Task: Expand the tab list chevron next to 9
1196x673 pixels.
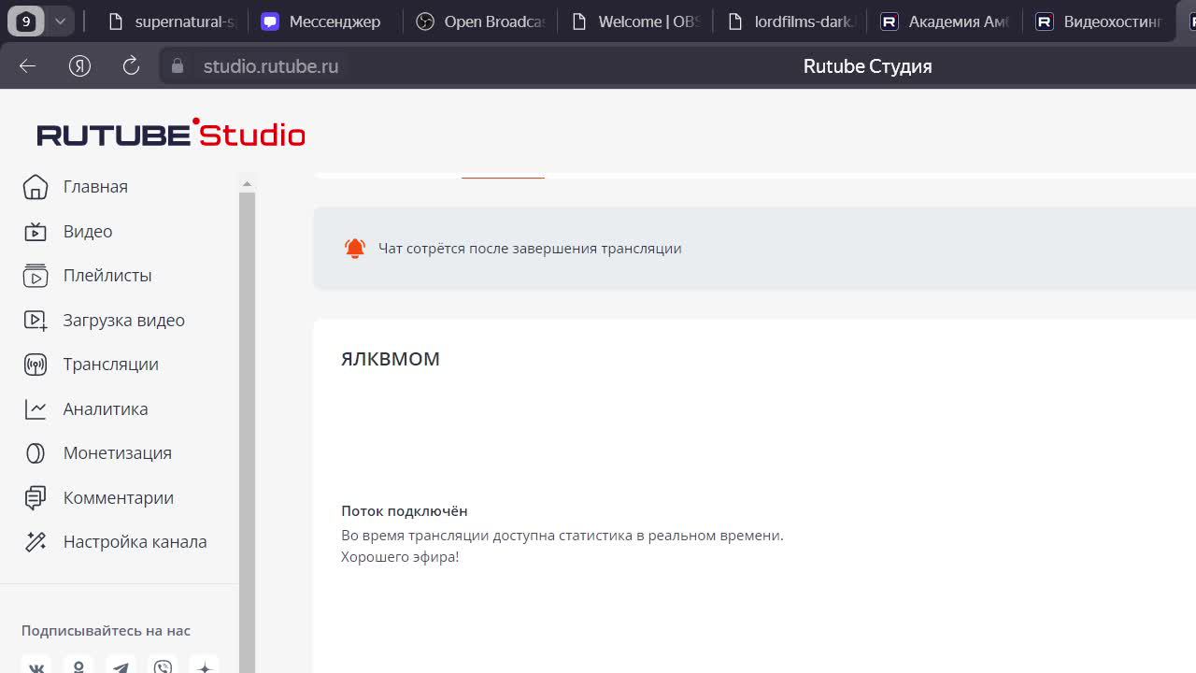Action: pos(59,21)
